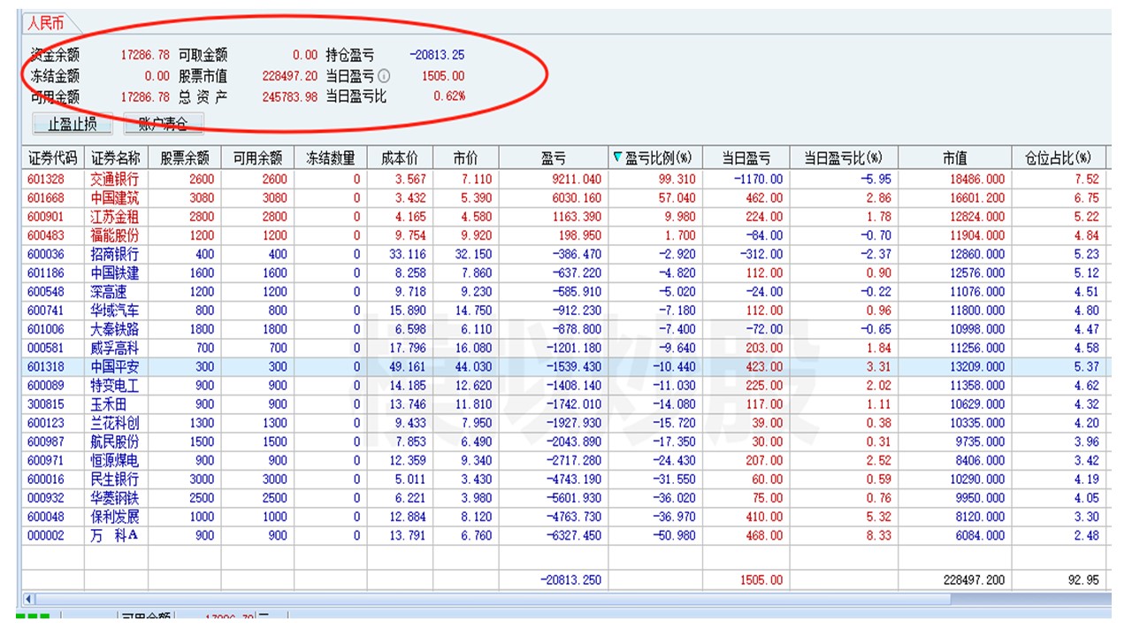Sort by the 证券代码 column header
The height and width of the screenshot is (637, 1132).
click(53, 158)
